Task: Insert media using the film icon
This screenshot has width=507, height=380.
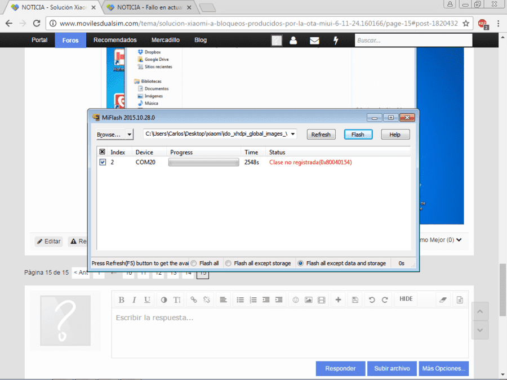Action: [x=322, y=300]
